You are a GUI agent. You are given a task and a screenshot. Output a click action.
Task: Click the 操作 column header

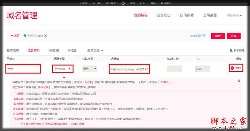[x=239, y=59]
